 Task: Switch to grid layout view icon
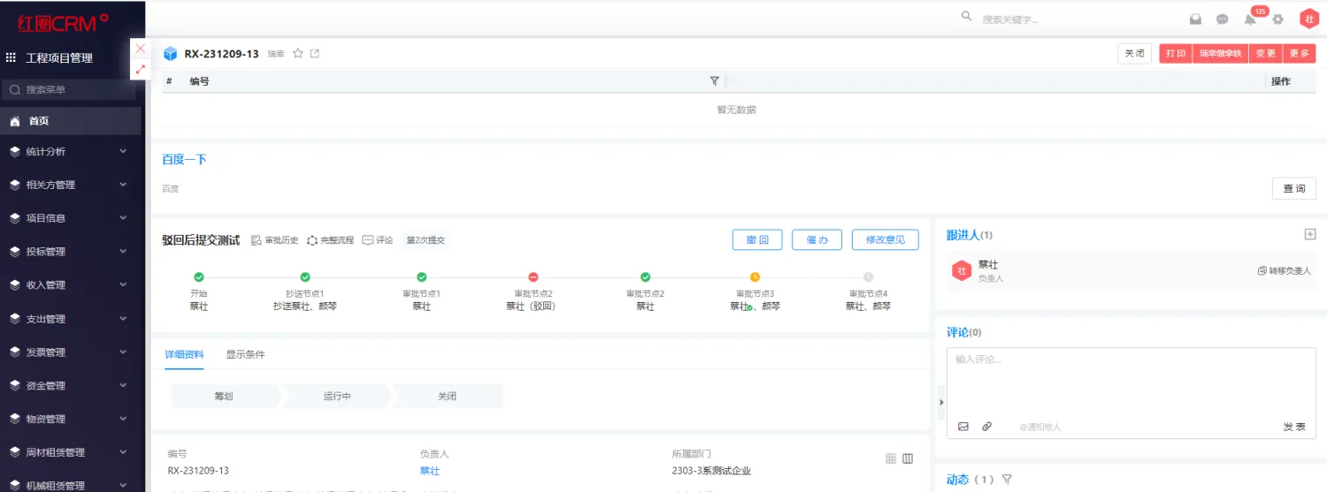891,458
